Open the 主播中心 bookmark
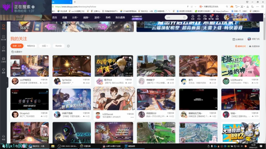The image size is (266, 149). tap(96, 11)
